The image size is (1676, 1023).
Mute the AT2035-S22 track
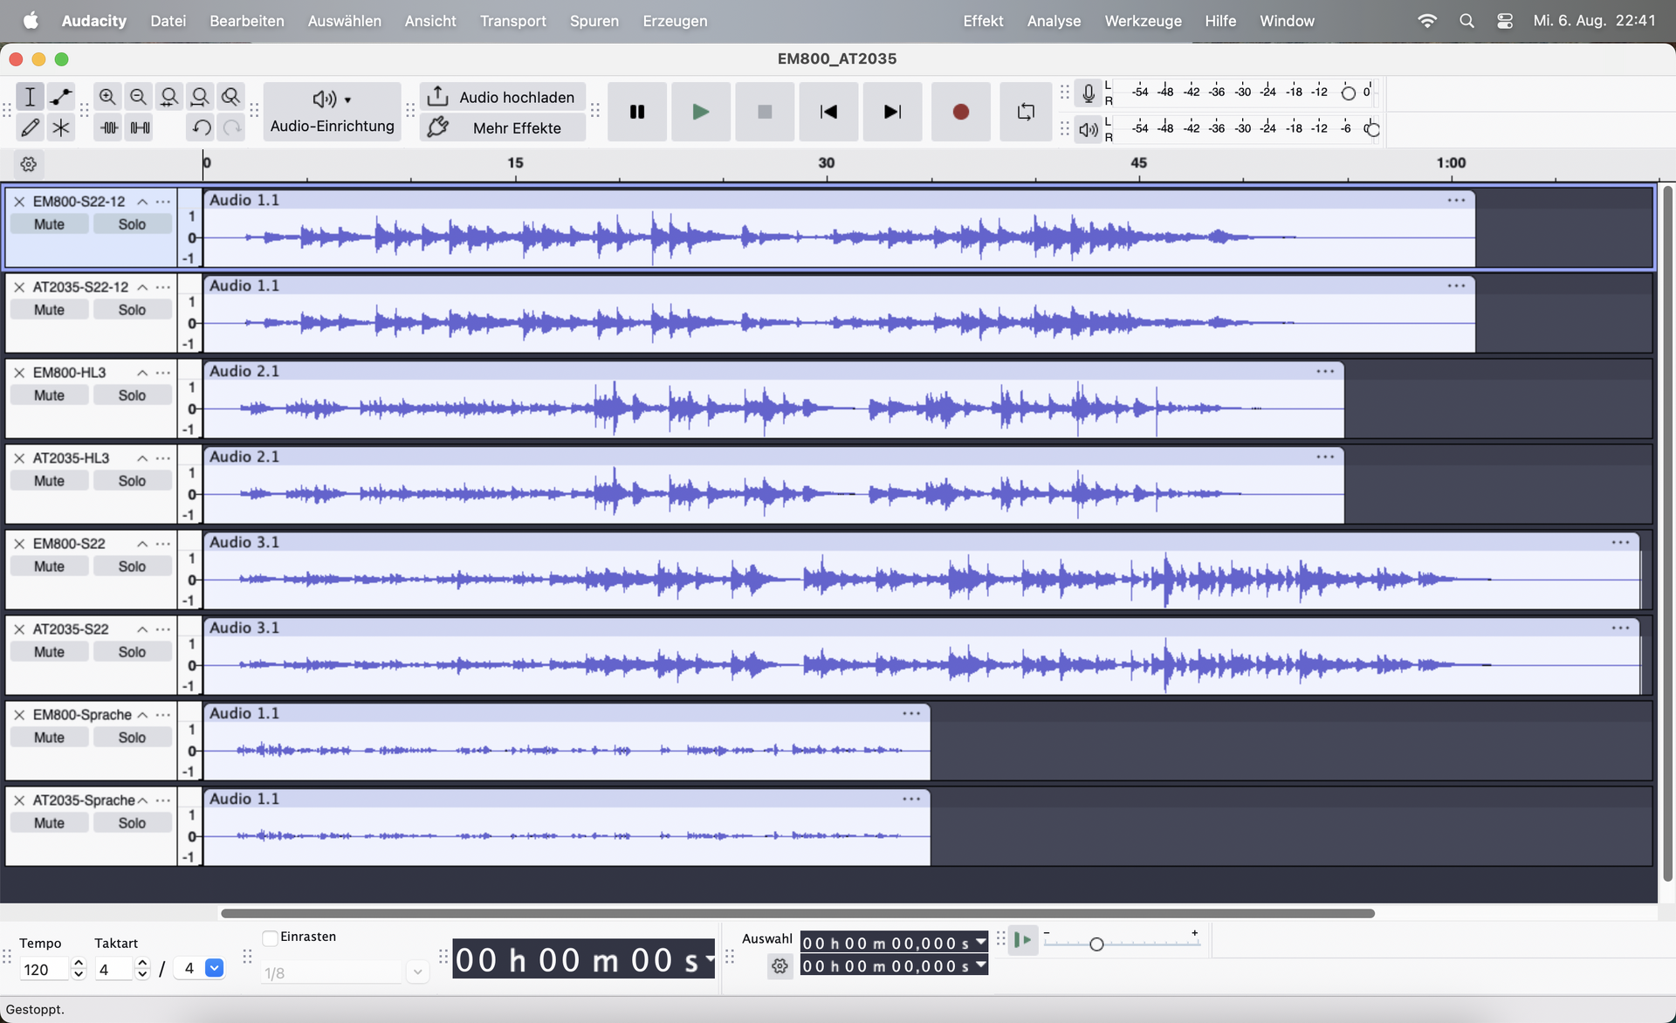point(49,652)
